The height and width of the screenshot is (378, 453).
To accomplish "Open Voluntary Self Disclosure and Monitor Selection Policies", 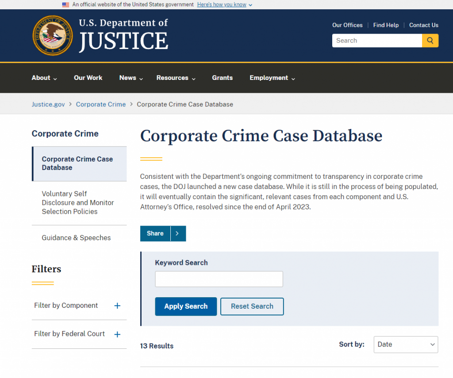I will (x=78, y=203).
